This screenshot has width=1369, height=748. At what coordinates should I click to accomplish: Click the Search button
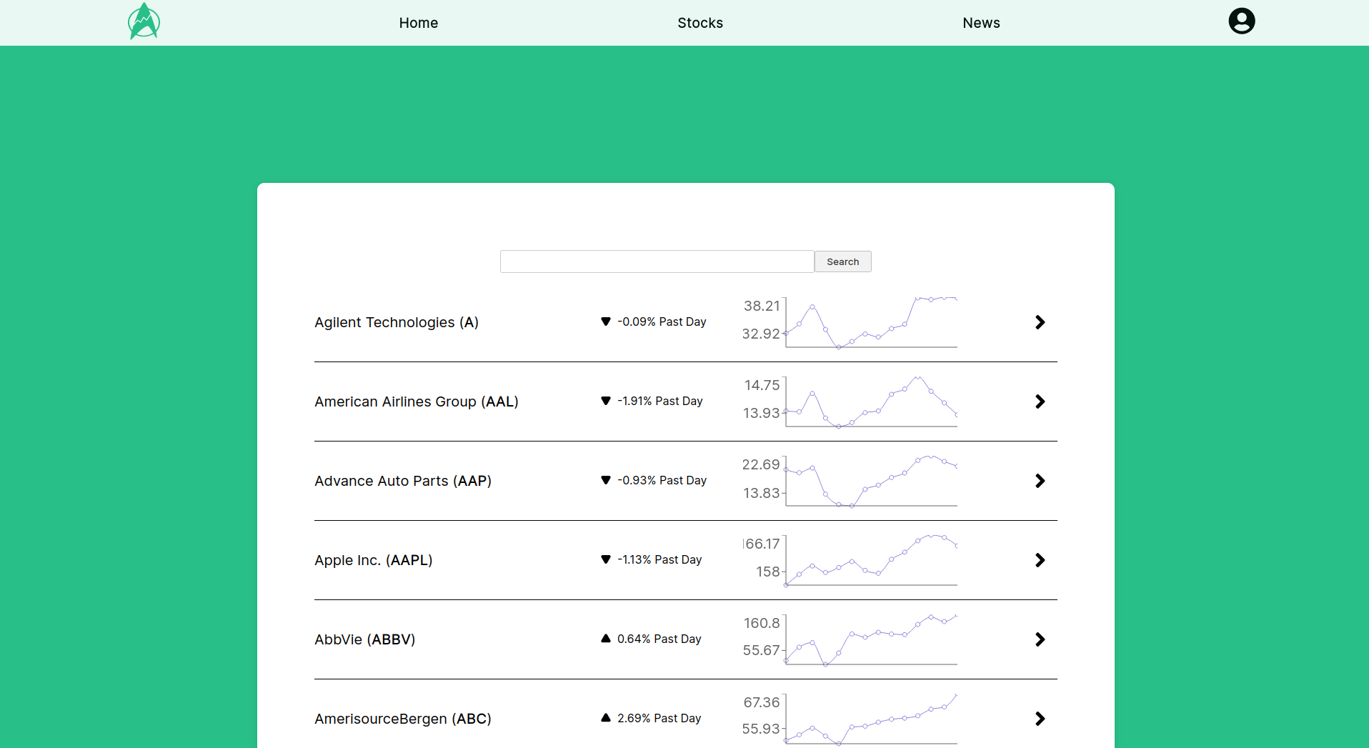click(843, 261)
